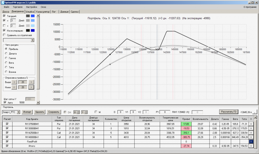Screen dimensions: 259x154
Task: Enable Сравнить со стратегией checkbox
Action: pos(4,35)
